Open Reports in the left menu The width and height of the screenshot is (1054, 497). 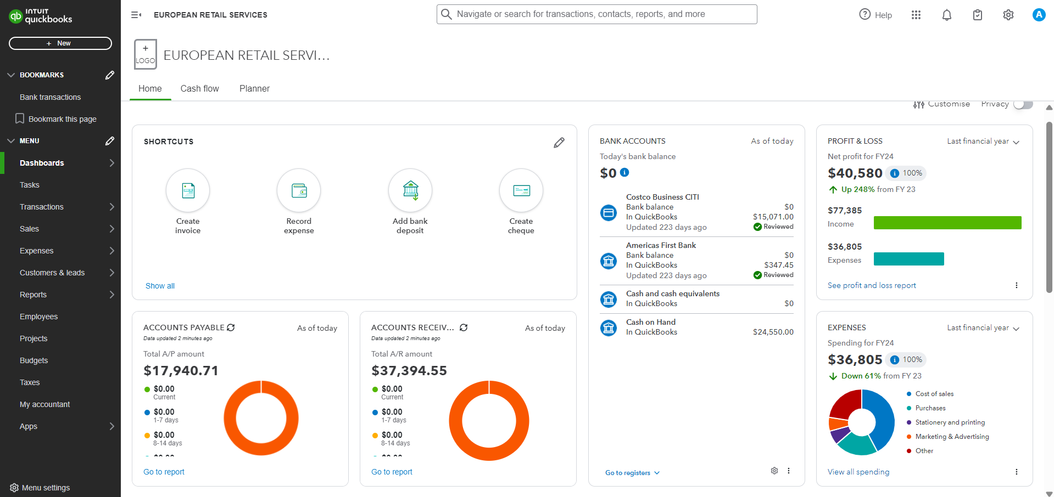click(34, 295)
